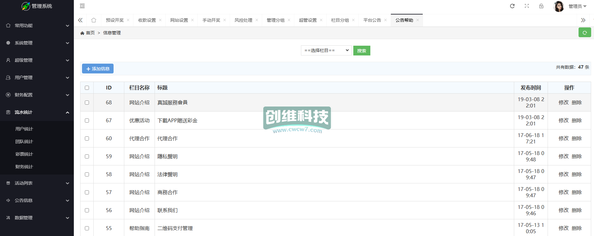Switch to the 预设开奖 tab
Image resolution: width=594 pixels, height=236 pixels.
pos(115,20)
